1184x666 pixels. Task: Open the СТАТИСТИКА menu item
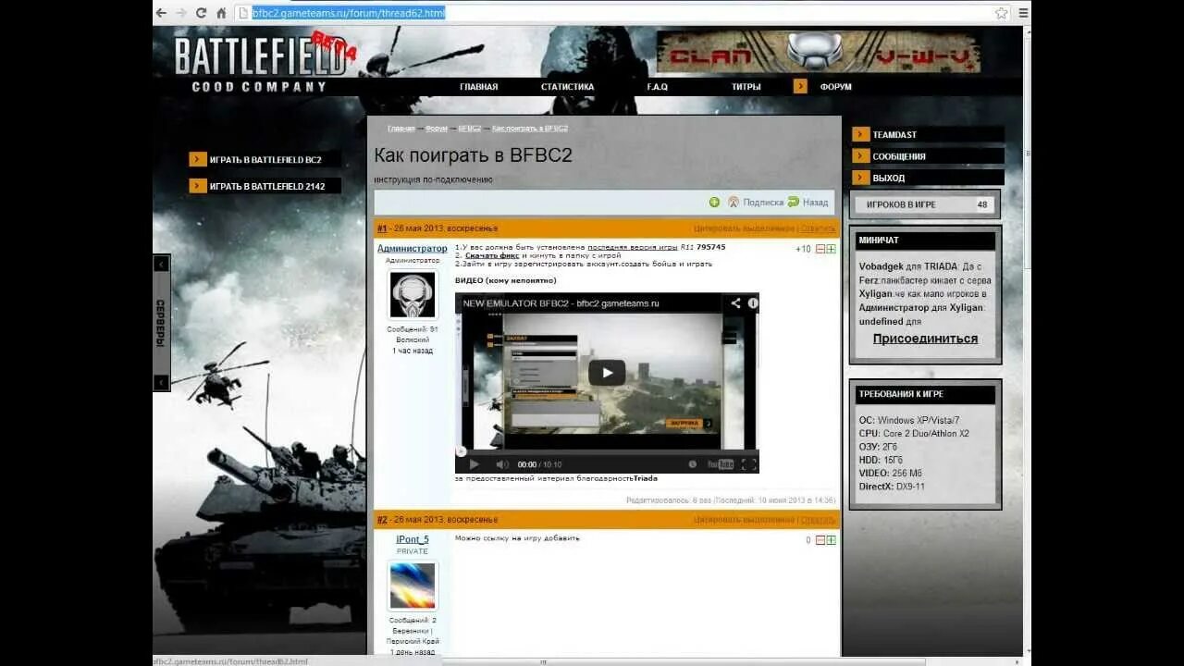coord(567,87)
